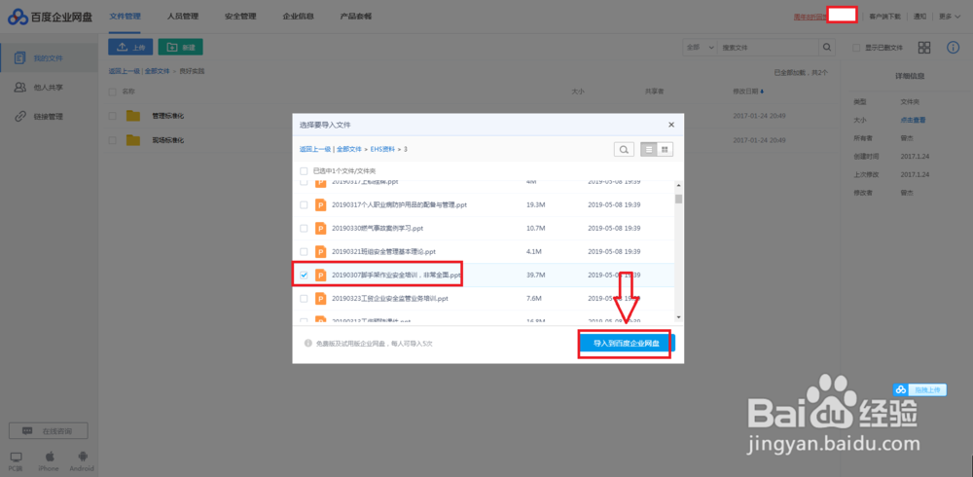Switch dialog to grid view icon
973x477 pixels.
666,149
